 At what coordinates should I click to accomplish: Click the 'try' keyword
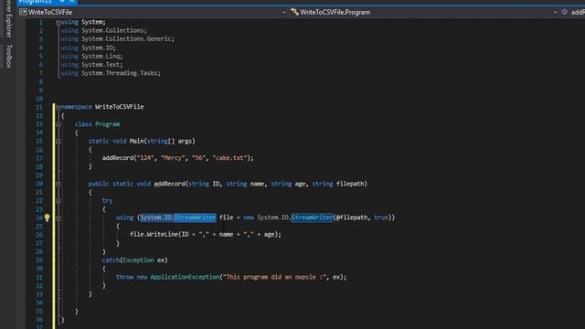pos(108,201)
